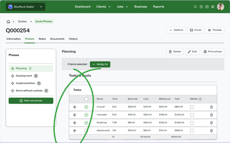Open the settings gear icon
The height and width of the screenshot is (143, 230).
tap(213, 7)
